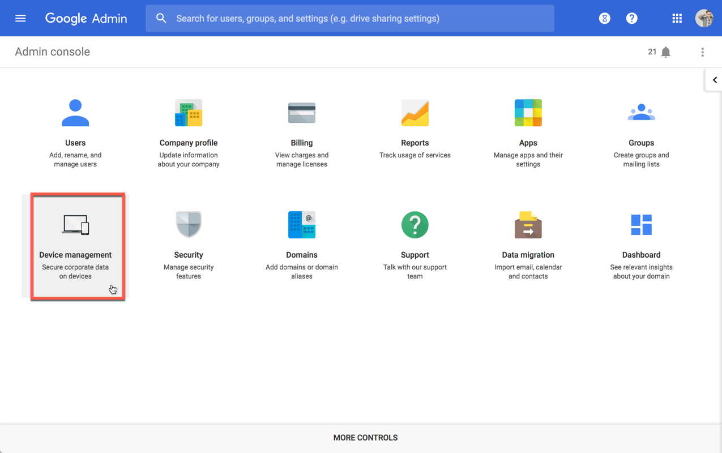This screenshot has height=453, width=722.
Task: Open the three-dot more options menu
Action: point(702,52)
